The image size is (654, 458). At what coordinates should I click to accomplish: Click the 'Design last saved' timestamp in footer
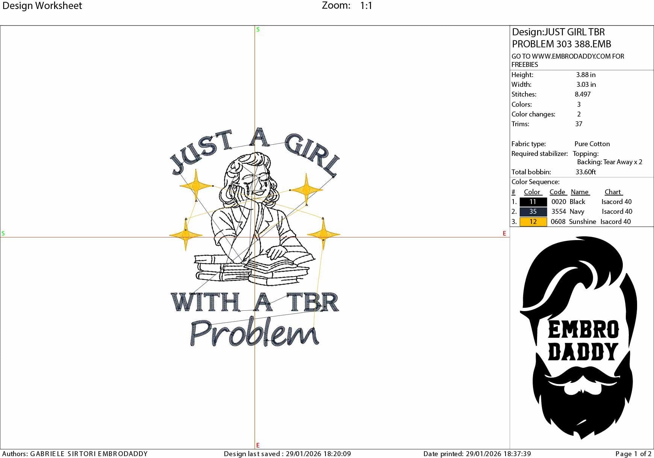(x=288, y=454)
